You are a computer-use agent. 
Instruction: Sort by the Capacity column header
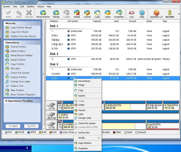[97, 21]
